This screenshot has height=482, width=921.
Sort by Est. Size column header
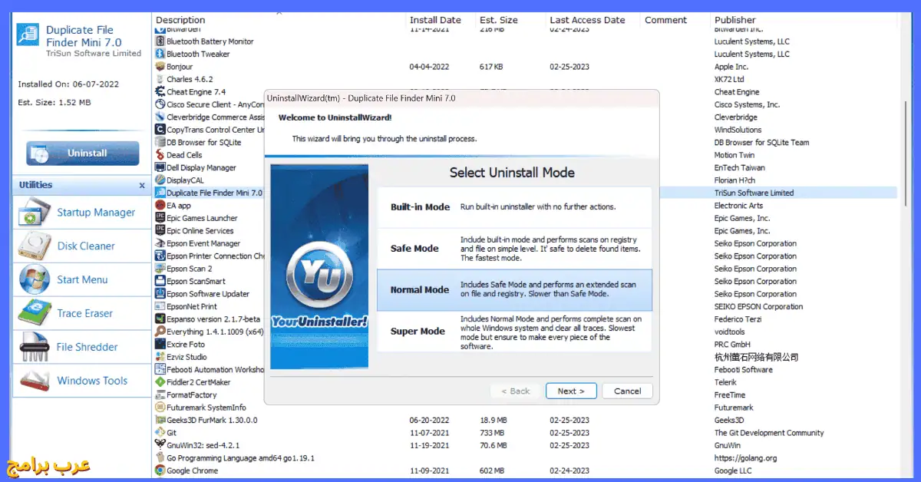point(511,20)
